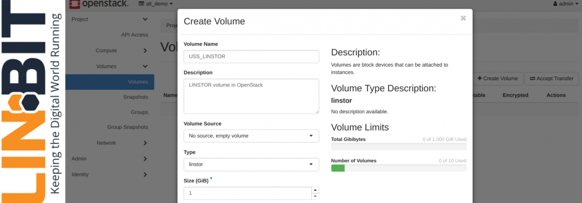Open Groups in the sidebar
The image size is (582, 203).
coord(139,112)
